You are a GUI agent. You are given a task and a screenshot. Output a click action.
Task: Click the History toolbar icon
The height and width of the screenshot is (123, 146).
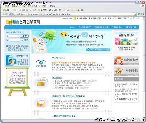coord(60,10)
